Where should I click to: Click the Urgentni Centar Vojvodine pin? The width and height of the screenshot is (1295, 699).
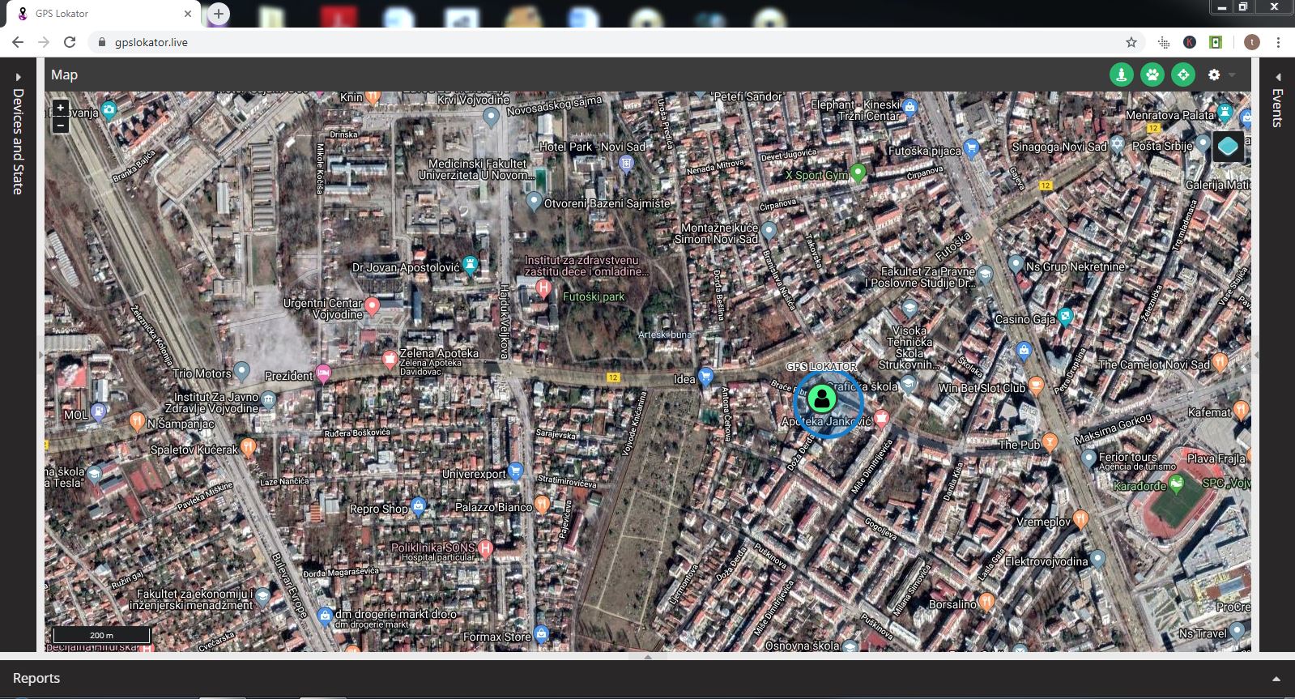[372, 306]
